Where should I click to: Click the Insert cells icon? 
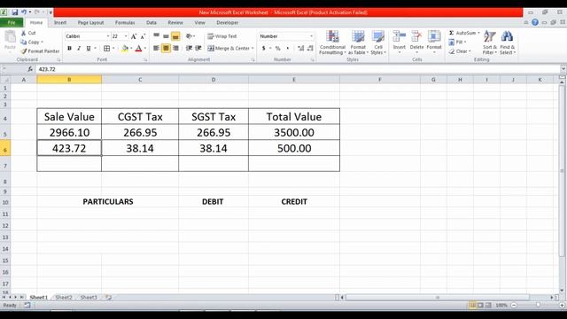tap(400, 36)
